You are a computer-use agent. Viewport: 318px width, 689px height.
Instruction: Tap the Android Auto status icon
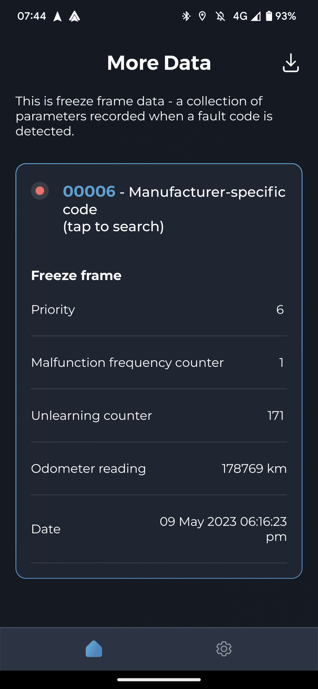74,16
